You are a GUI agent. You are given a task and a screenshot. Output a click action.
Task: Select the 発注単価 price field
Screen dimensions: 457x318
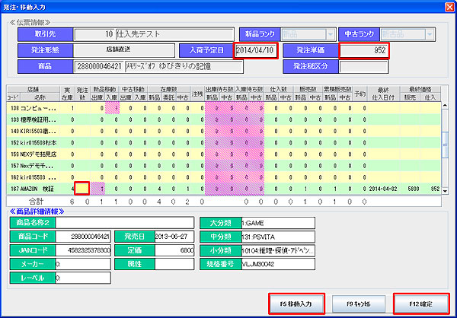(363, 50)
